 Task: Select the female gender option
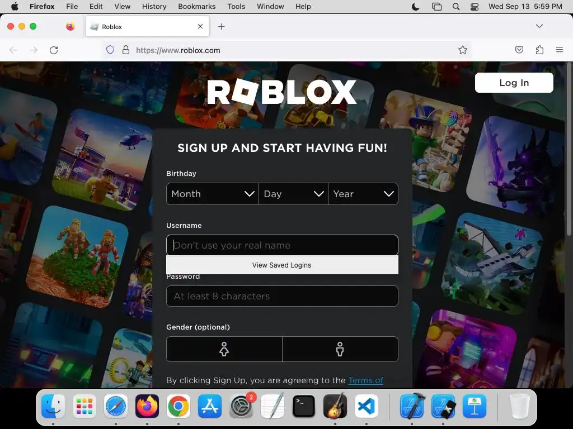coord(224,349)
